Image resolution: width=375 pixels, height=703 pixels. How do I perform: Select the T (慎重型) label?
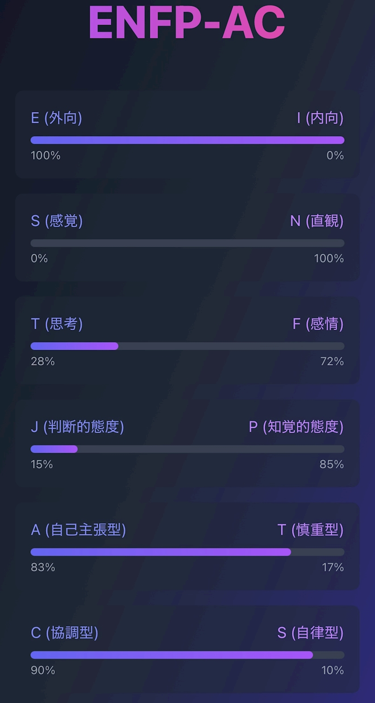pos(310,530)
